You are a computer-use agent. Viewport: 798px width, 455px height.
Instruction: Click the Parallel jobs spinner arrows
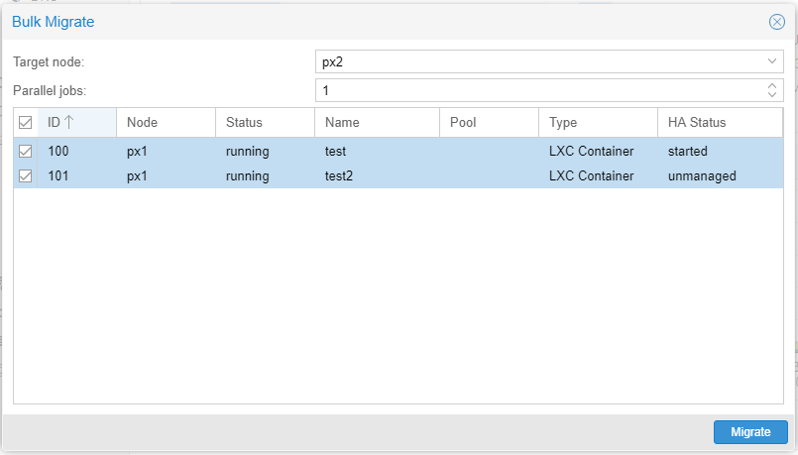(772, 90)
